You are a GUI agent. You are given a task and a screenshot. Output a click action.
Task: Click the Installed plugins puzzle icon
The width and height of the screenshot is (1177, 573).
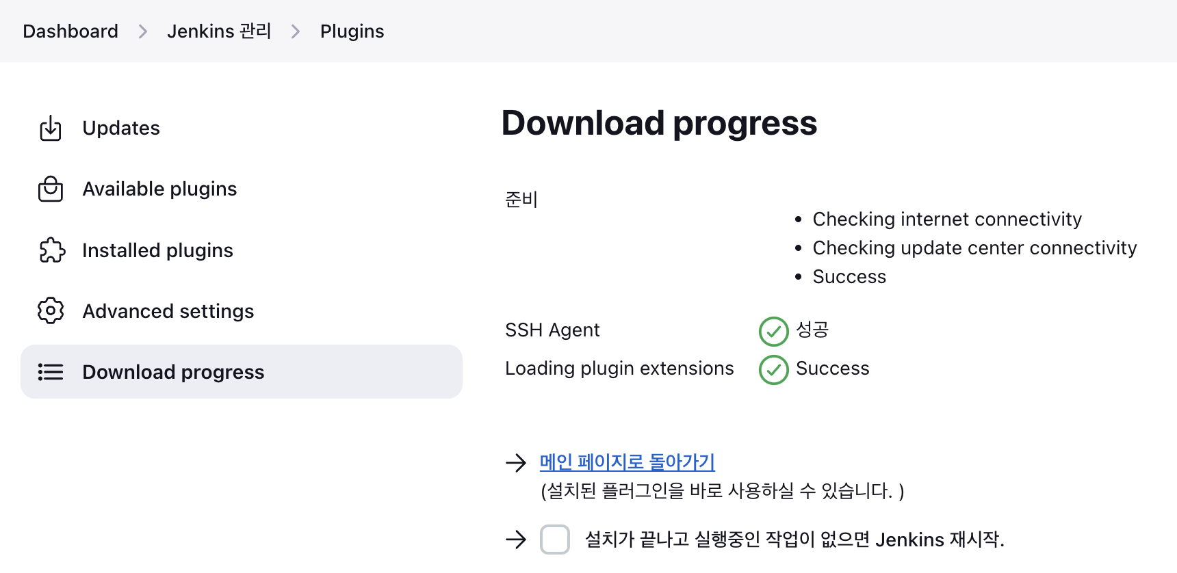tap(50, 250)
